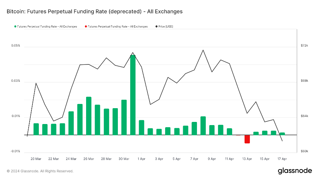
Task: Click the 17 Apr date label
Action: pyautogui.click(x=282, y=159)
